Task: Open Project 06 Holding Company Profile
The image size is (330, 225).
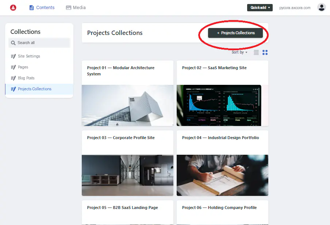Action: coord(219,208)
